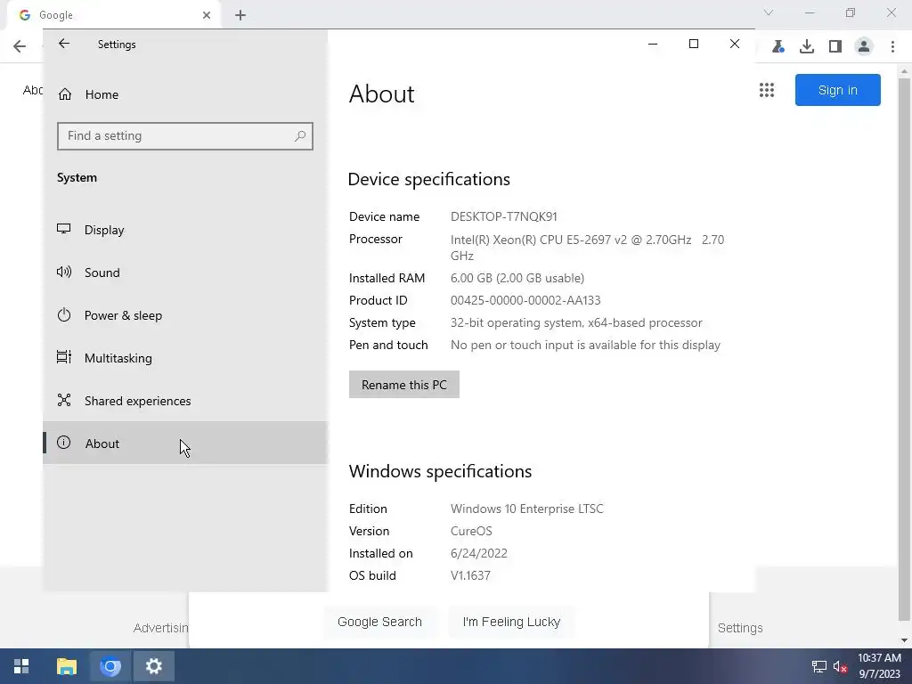Open Sound settings
The image size is (912, 684).
[185, 273]
